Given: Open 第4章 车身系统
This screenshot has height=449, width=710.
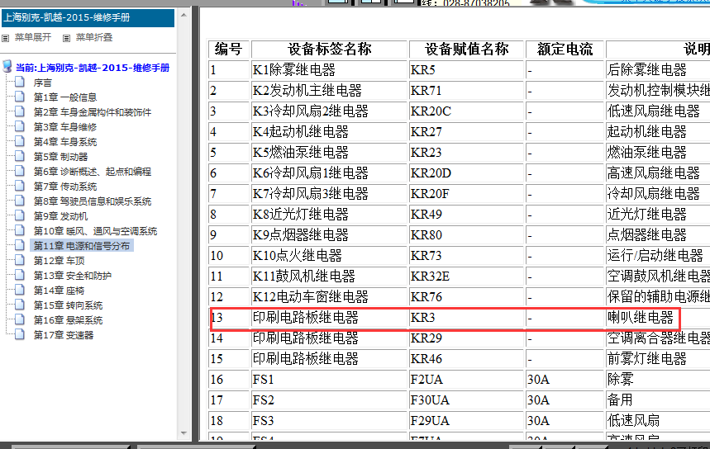Looking at the screenshot, I should pos(65,142).
